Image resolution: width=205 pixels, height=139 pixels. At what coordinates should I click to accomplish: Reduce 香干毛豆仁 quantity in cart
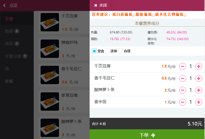point(183,78)
